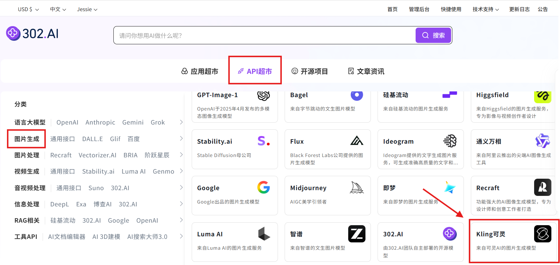
Task: Open the 中文 language dropdown
Action: coord(58,9)
